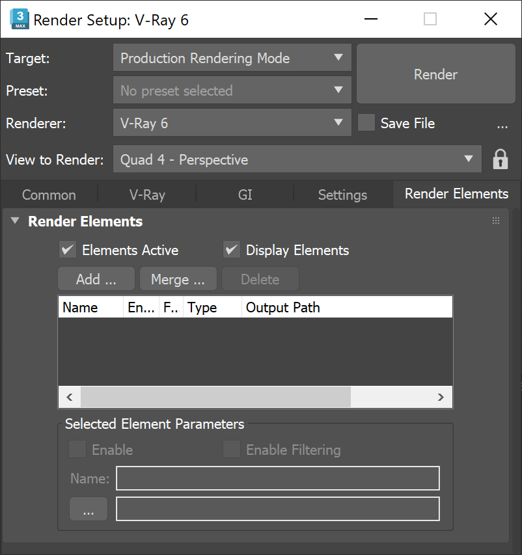The width and height of the screenshot is (522, 555).
Task: Click the grip-dots handle on the Render Elements rollout
Action: click(495, 221)
